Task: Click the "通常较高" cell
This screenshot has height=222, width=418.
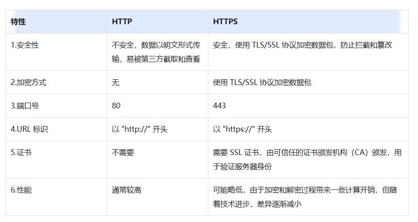Action: (x=127, y=190)
